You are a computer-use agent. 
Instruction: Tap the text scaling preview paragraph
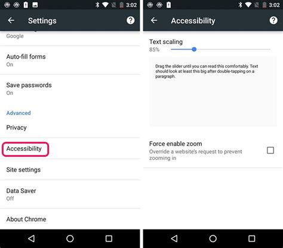pos(207,71)
